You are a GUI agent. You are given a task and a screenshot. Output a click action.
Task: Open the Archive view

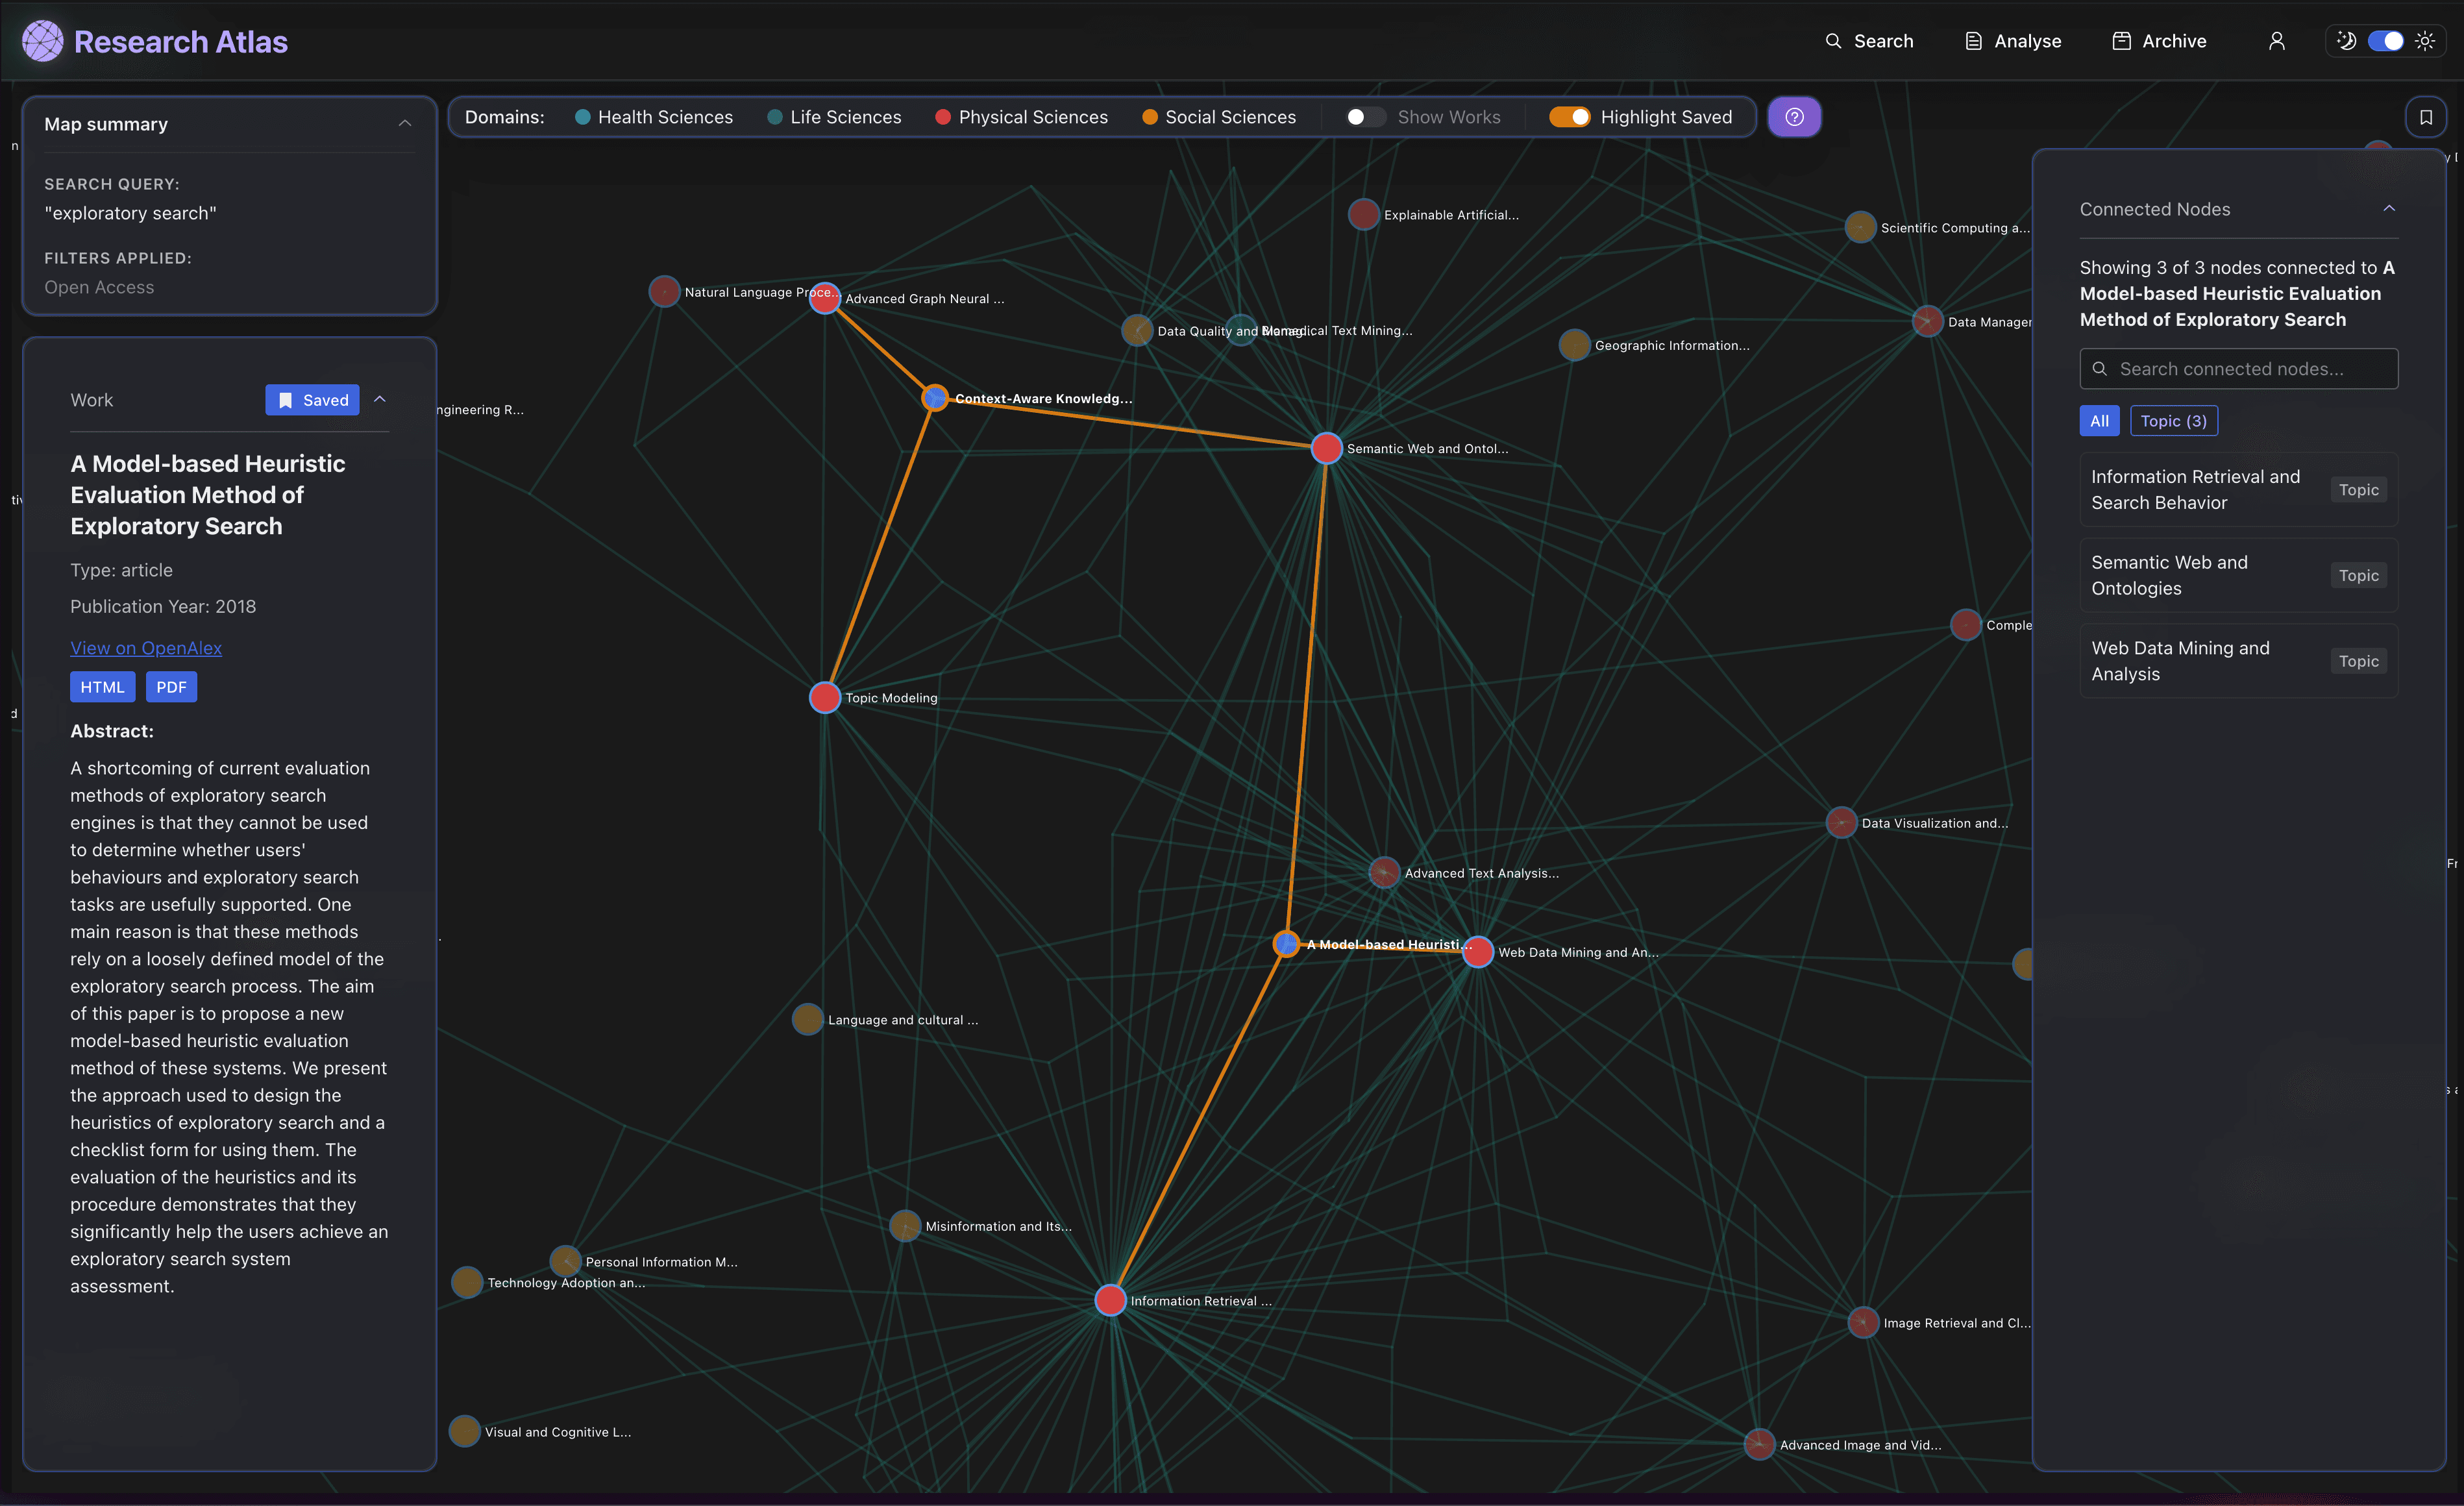click(x=2159, y=41)
